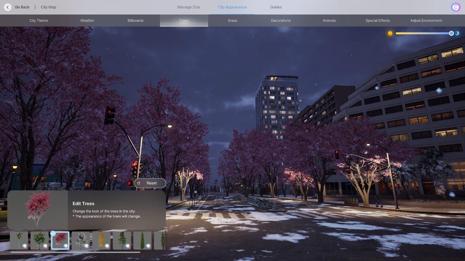The image size is (465, 261).
Task: Open the Guides tab
Action: coord(275,7)
